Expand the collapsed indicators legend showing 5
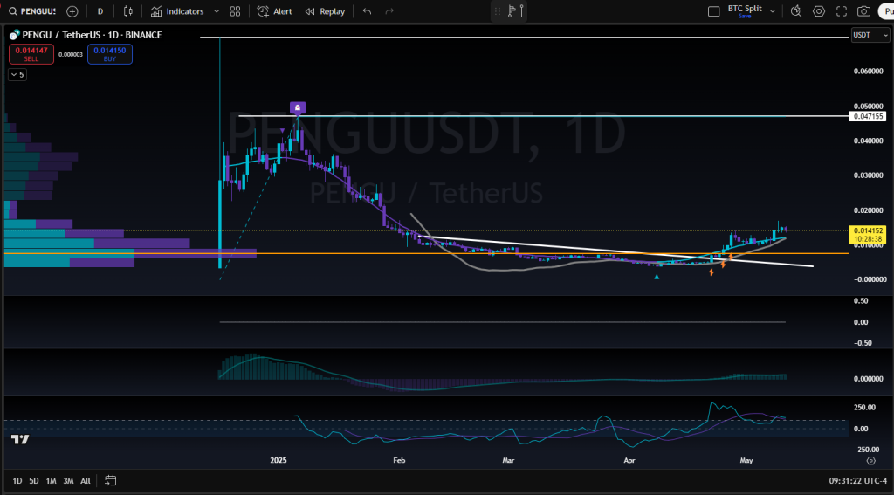 click(17, 75)
